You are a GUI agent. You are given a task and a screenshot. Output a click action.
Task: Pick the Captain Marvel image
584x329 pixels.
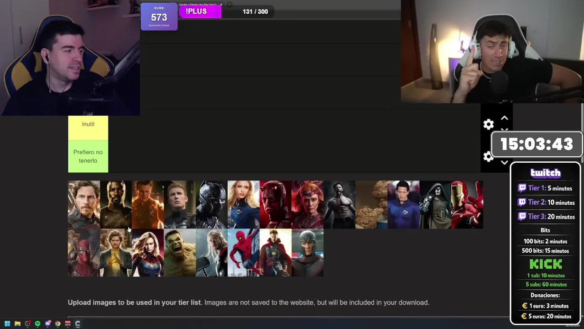pos(148,253)
